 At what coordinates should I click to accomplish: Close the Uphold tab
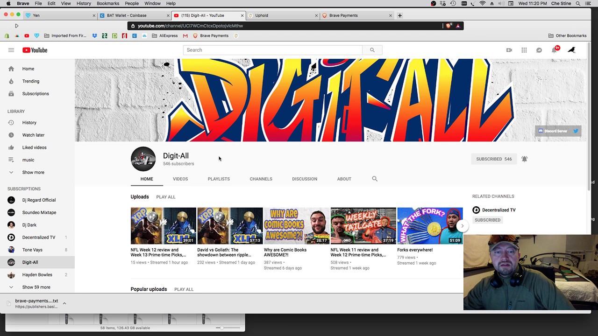(x=316, y=15)
